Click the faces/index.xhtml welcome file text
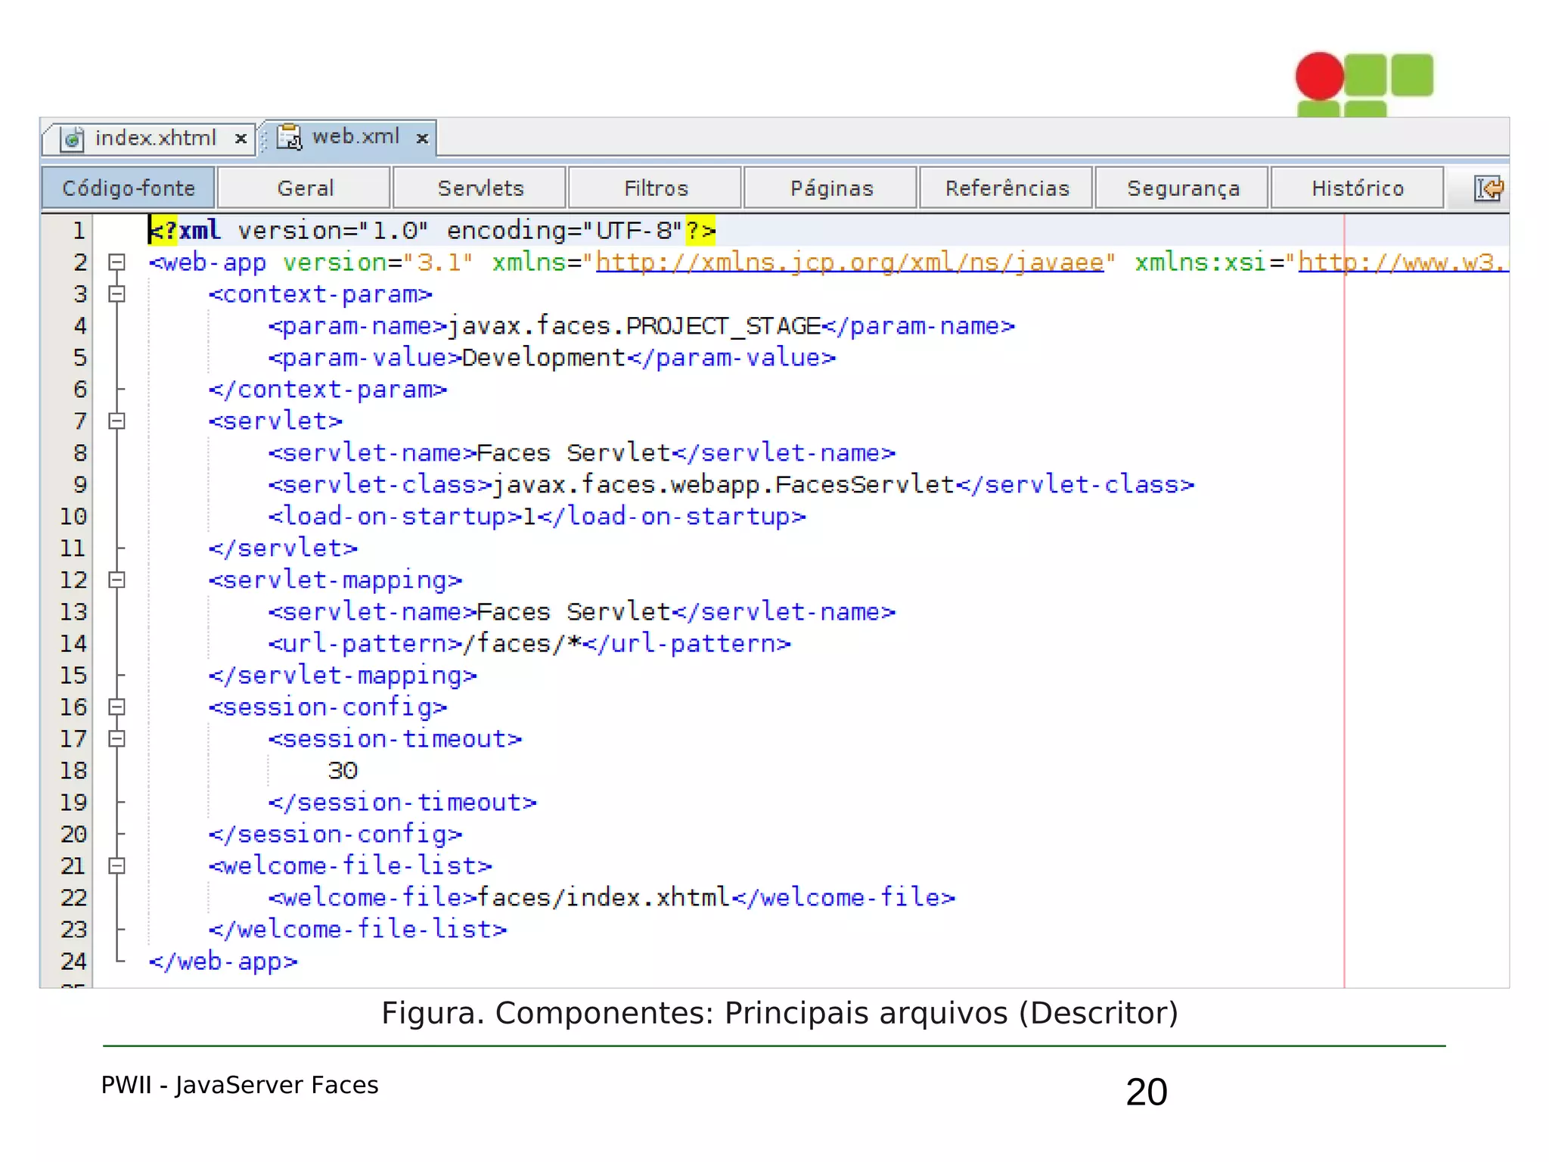Image resolution: width=1549 pixels, height=1162 pixels. click(604, 898)
